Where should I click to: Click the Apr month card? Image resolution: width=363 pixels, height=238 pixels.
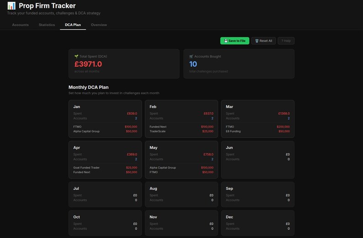[105, 160]
